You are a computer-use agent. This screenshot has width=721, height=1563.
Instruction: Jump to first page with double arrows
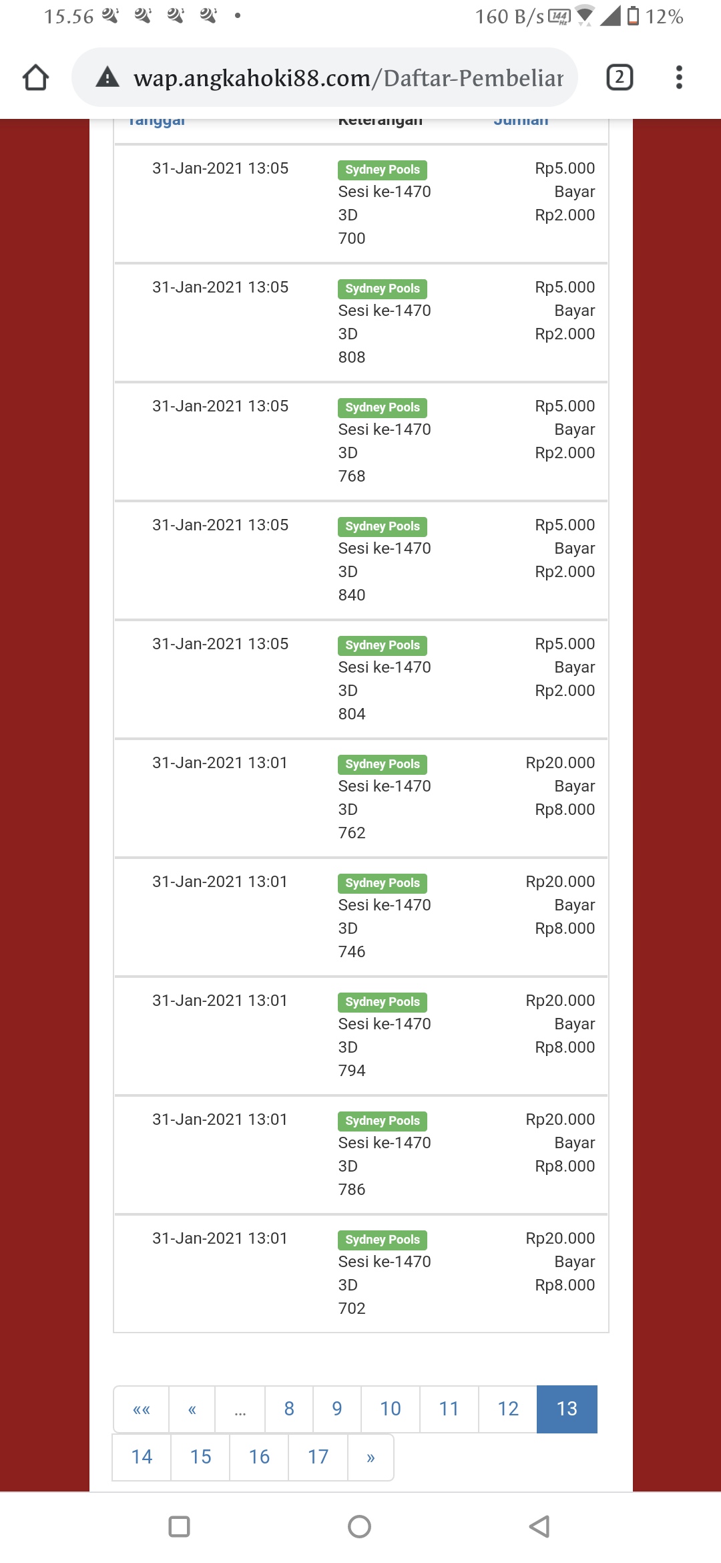[142, 1409]
